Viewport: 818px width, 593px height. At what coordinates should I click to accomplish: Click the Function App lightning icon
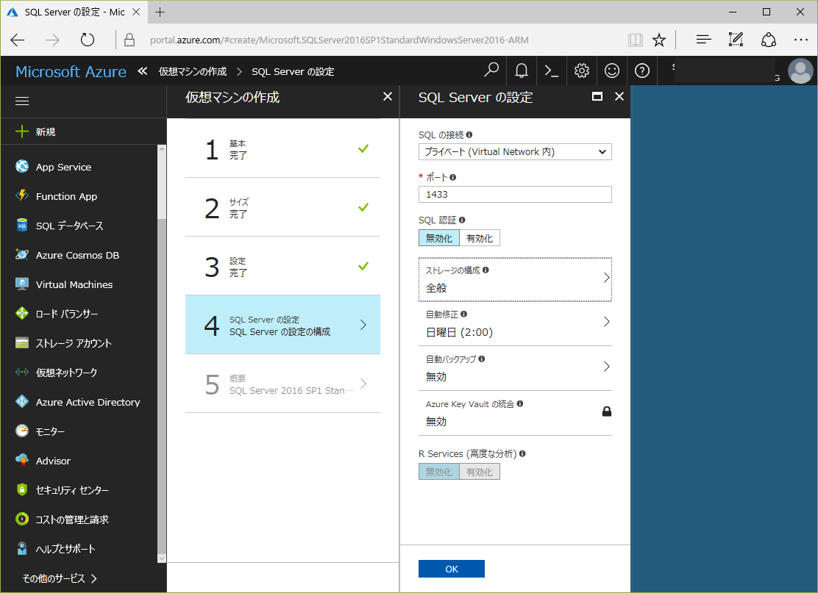tap(22, 195)
